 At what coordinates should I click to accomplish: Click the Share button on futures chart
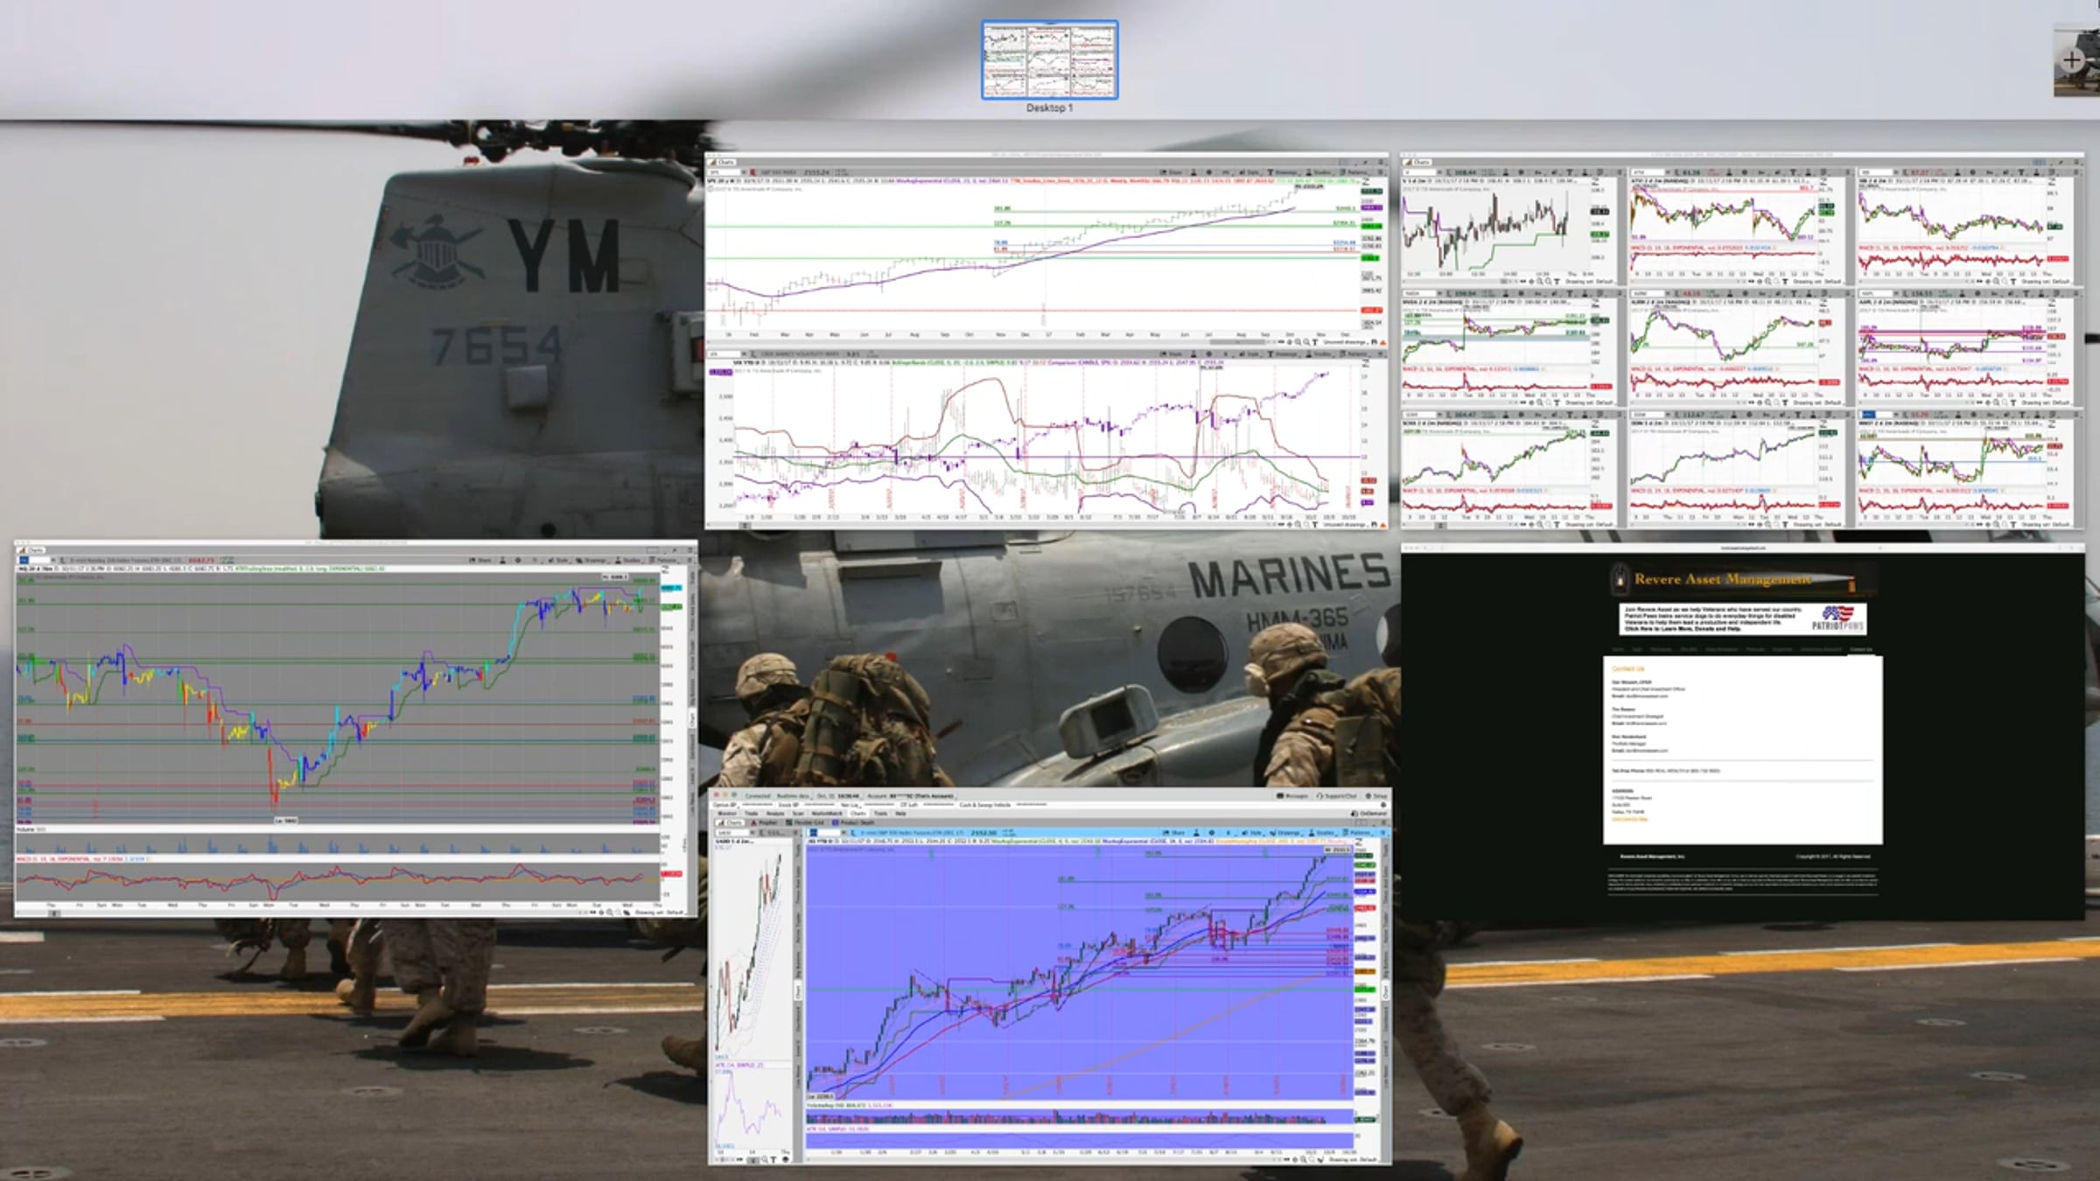[1174, 834]
